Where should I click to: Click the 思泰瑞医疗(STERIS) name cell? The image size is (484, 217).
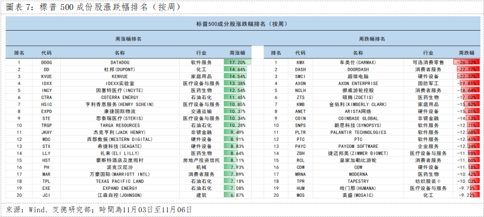(120, 118)
